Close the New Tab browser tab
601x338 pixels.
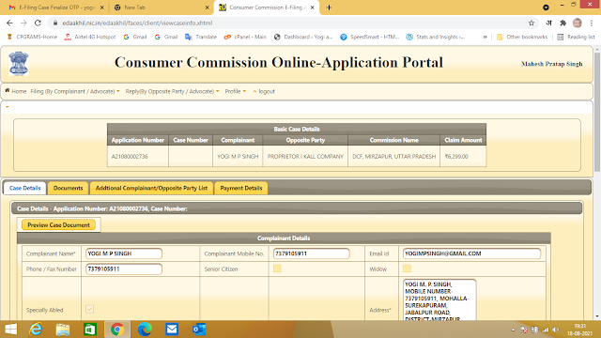207,8
